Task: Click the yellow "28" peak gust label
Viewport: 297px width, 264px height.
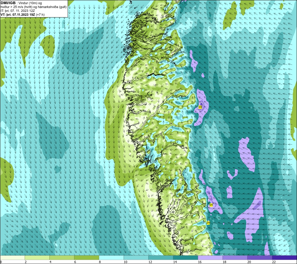Action: click(x=200, y=107)
